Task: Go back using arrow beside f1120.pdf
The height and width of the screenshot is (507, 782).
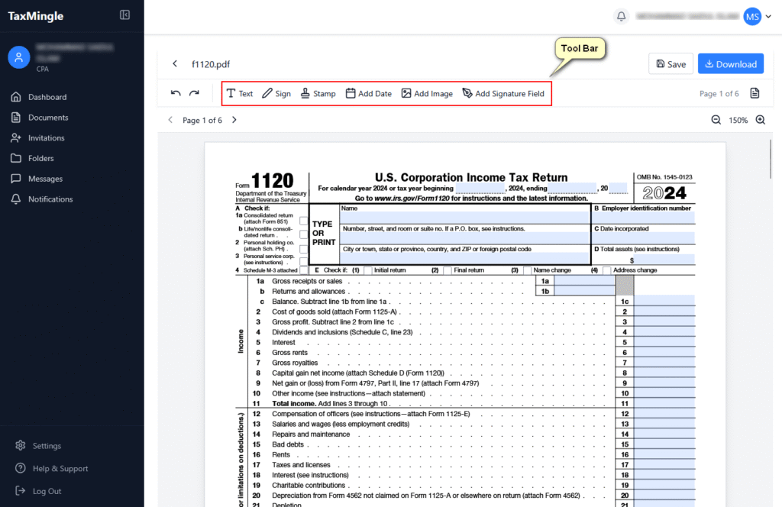Action: tap(175, 64)
